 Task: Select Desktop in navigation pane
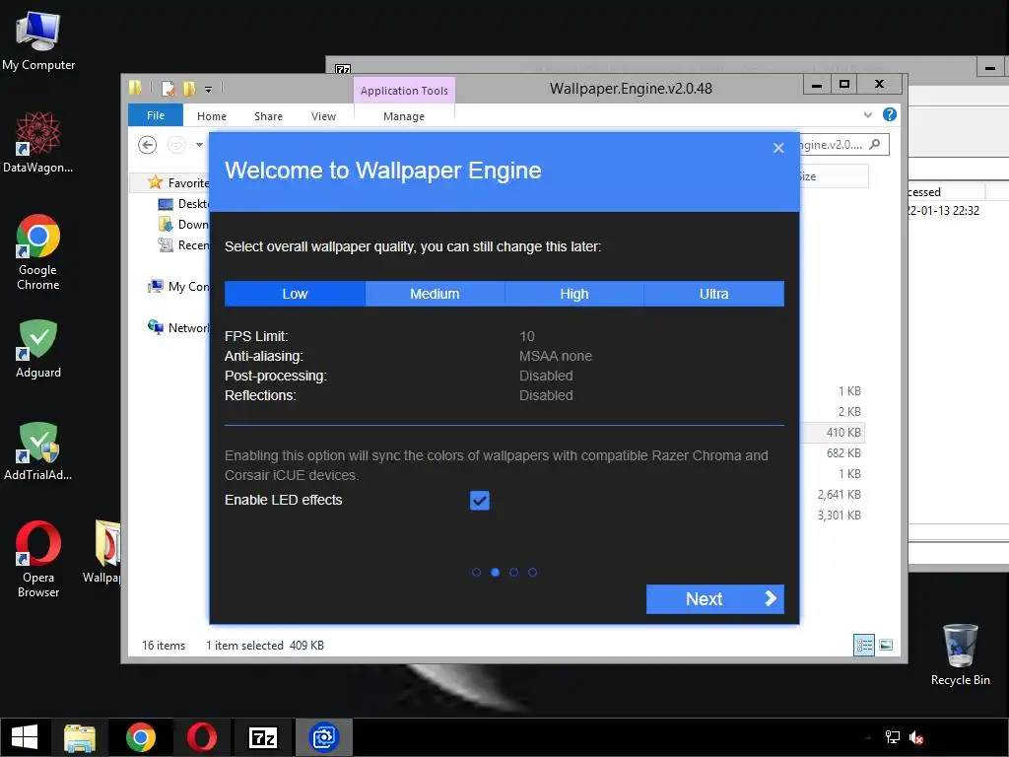click(183, 203)
